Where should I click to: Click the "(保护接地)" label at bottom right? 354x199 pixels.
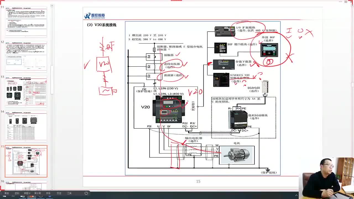coord(269,173)
